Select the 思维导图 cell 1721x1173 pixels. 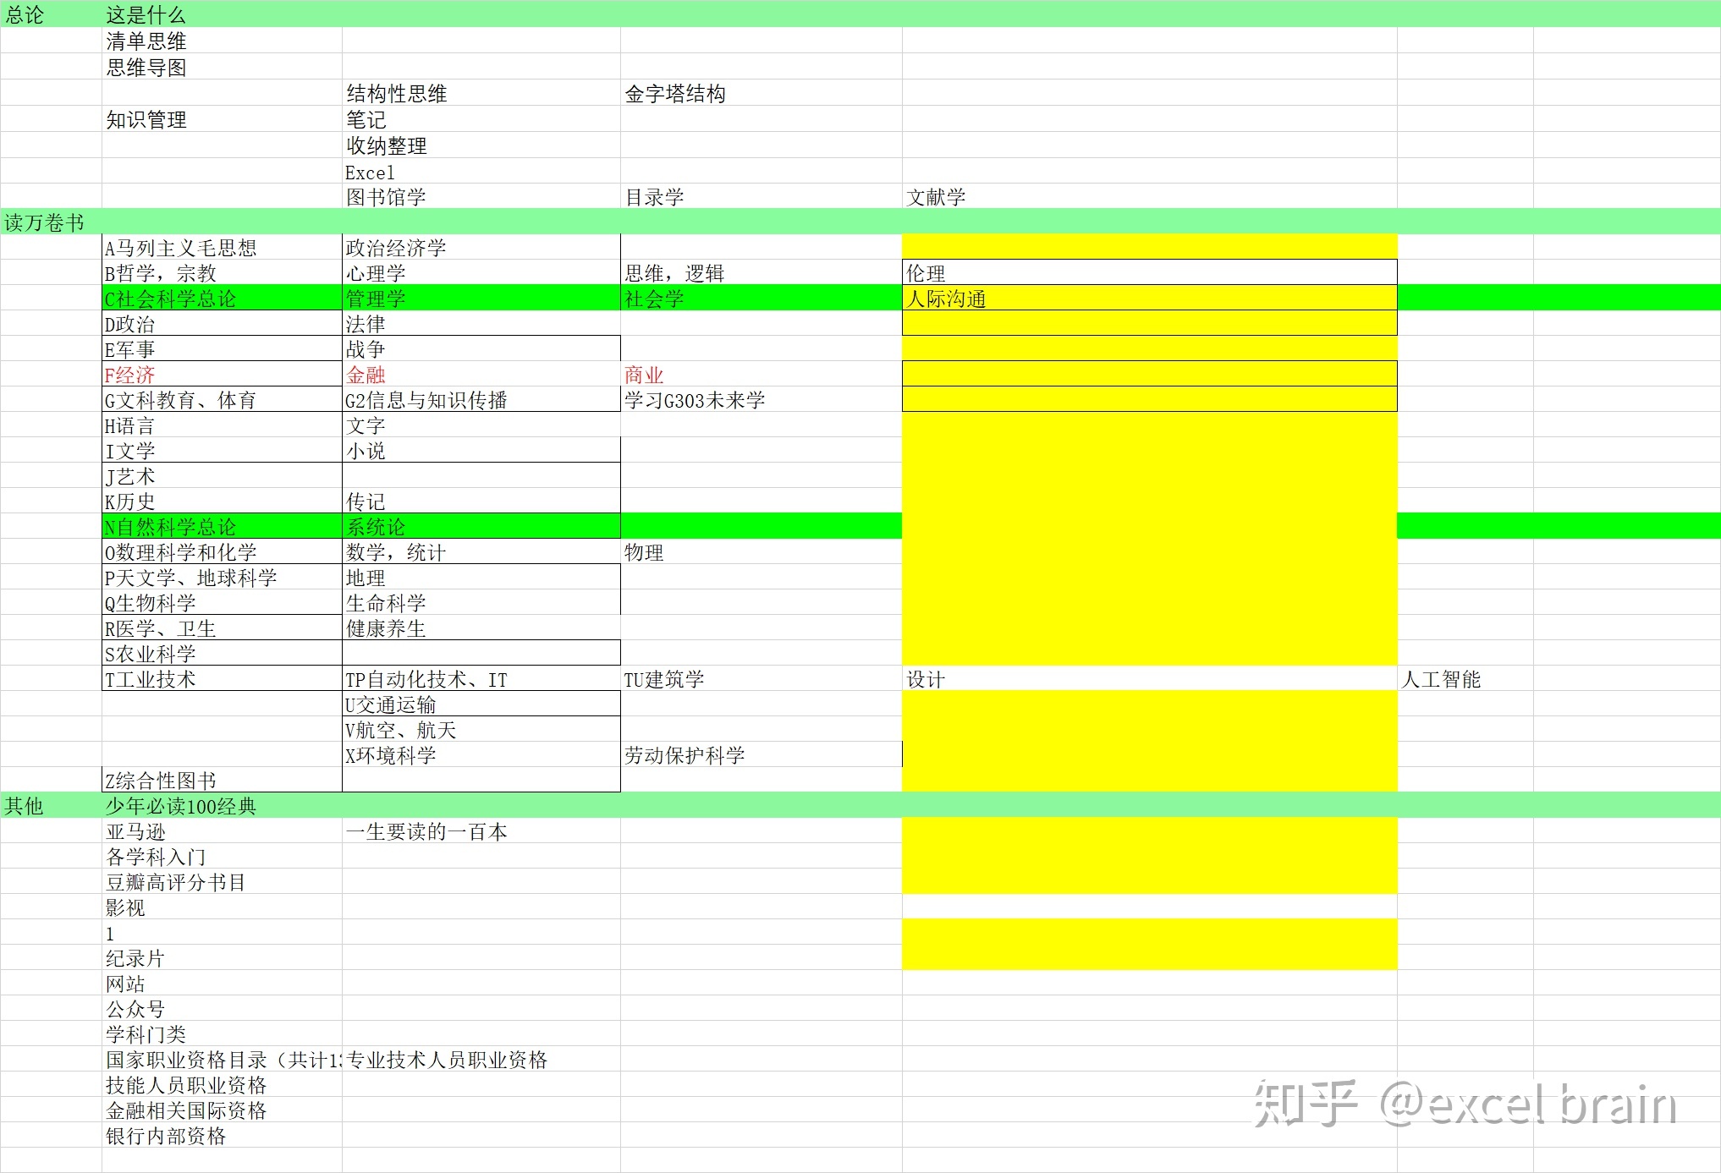[146, 68]
